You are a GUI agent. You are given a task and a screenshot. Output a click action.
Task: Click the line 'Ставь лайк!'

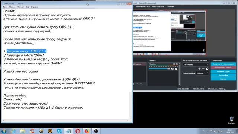(x=12, y=99)
